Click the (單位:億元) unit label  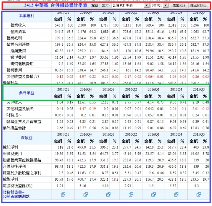click(x=100, y=5)
